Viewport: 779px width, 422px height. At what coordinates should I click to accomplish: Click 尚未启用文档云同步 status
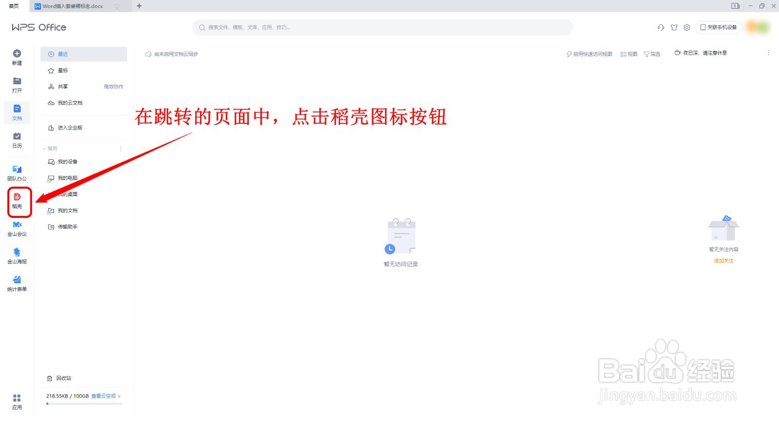pyautogui.click(x=172, y=54)
